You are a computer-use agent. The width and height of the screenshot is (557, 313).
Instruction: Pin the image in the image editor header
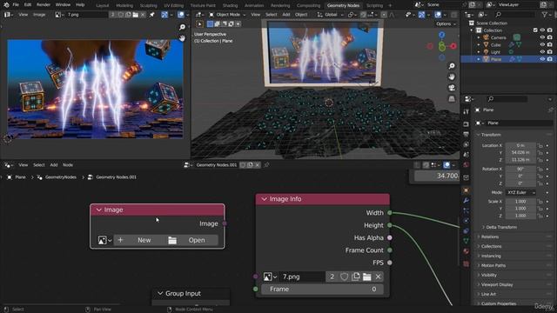click(x=152, y=15)
